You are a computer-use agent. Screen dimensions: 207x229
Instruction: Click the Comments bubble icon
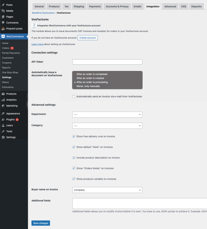[3, 23]
